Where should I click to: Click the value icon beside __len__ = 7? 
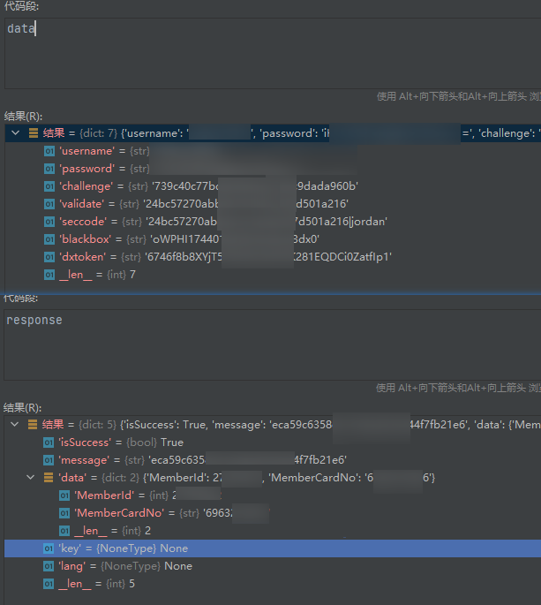click(49, 275)
